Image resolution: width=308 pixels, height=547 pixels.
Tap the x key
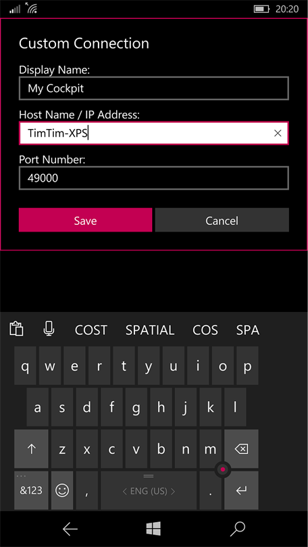tap(87, 448)
